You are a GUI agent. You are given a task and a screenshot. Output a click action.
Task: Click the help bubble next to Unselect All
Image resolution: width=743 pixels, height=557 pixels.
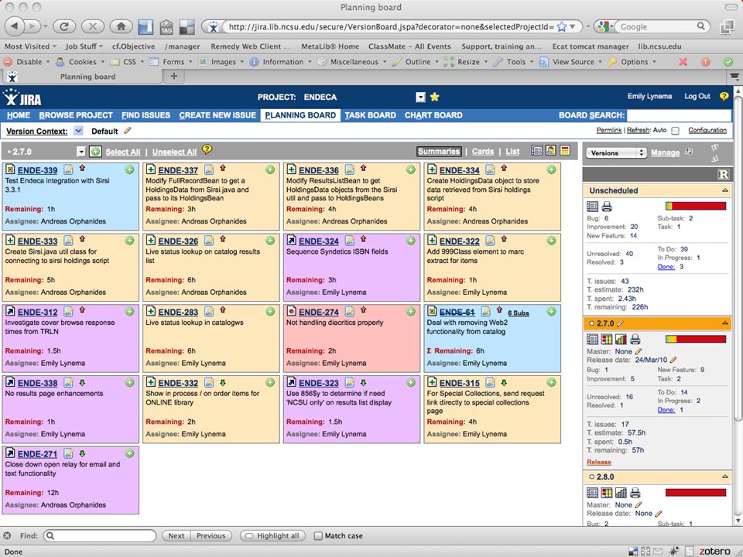[x=207, y=149]
